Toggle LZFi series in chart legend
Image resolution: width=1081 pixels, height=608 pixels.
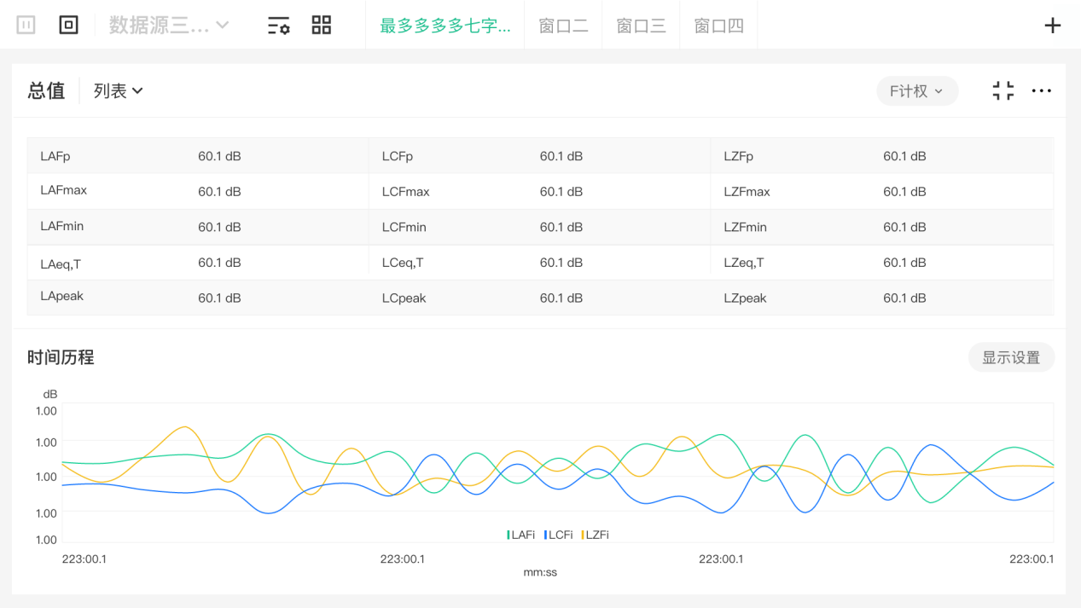coord(596,535)
